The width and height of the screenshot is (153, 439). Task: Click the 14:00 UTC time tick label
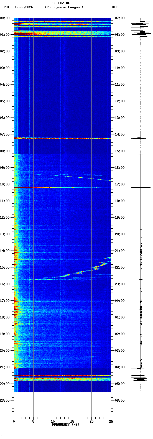pyautogui.click(x=120, y=134)
